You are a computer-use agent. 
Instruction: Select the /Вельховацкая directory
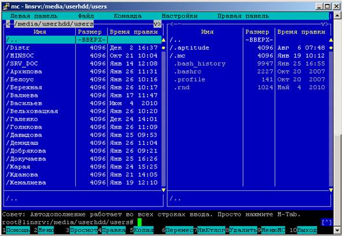pos(83,111)
